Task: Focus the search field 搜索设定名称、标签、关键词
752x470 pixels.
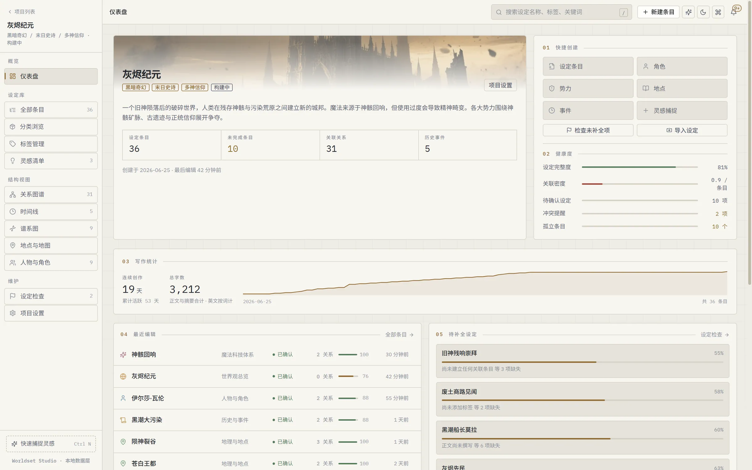Action: [x=561, y=12]
